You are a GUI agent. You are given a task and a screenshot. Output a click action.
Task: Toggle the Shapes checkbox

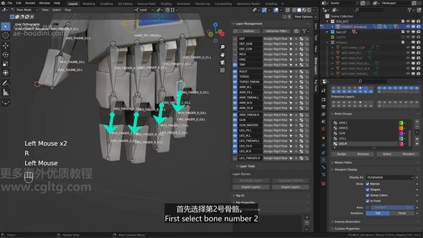point(367,190)
